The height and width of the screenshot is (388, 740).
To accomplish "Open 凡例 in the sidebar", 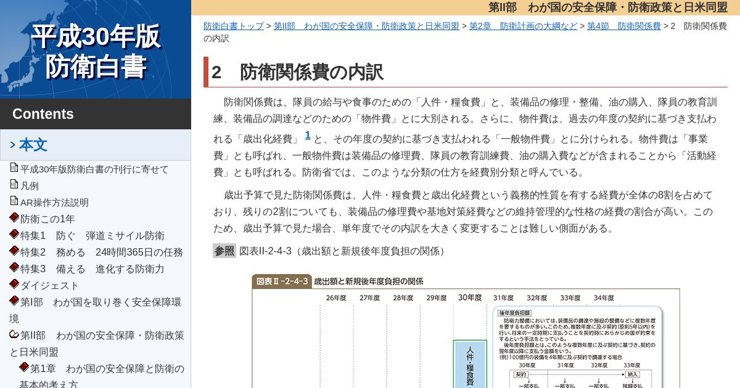I will click(30, 186).
